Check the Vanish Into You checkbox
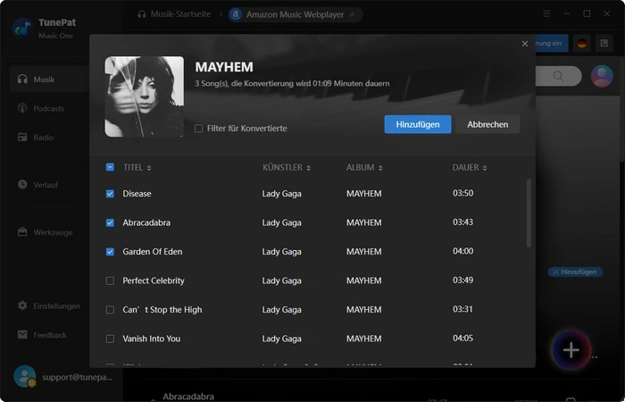The image size is (625, 402). [x=110, y=339]
